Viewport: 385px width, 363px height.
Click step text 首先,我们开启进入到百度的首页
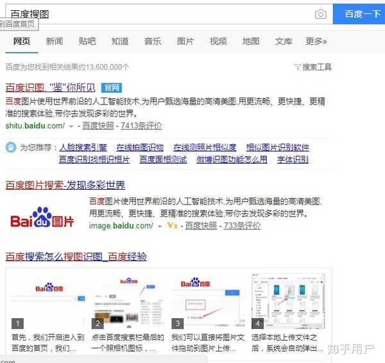tap(48, 342)
